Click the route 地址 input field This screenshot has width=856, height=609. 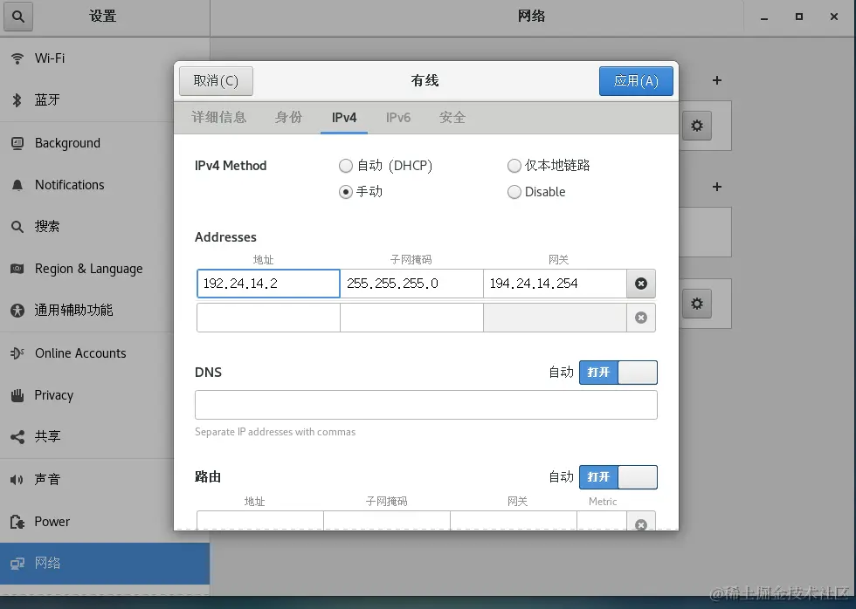point(260,521)
